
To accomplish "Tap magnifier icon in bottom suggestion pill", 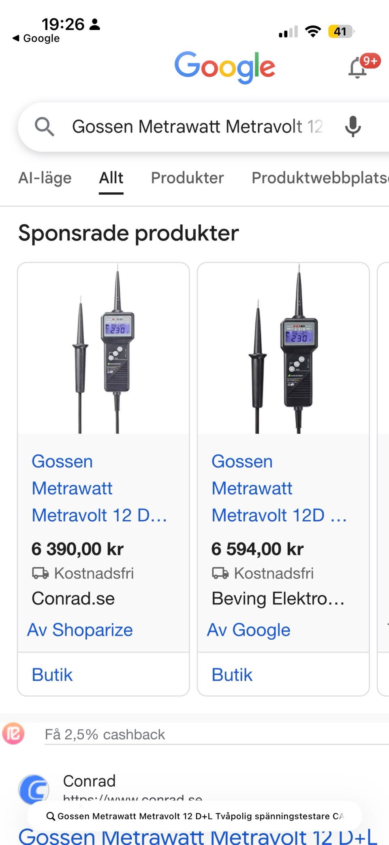I will pyautogui.click(x=51, y=816).
